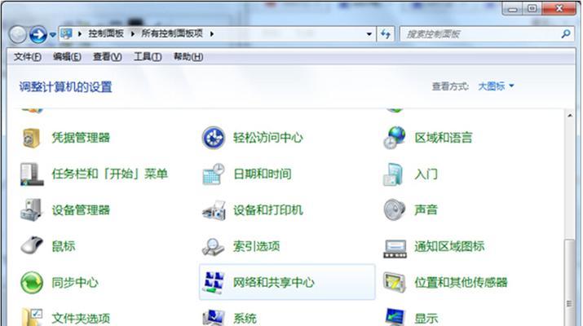Open the 区域和语言 globe icon

395,138
